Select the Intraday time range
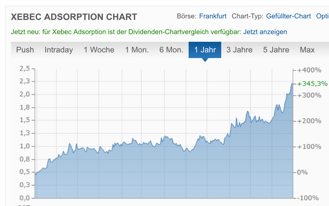 pyautogui.click(x=58, y=50)
